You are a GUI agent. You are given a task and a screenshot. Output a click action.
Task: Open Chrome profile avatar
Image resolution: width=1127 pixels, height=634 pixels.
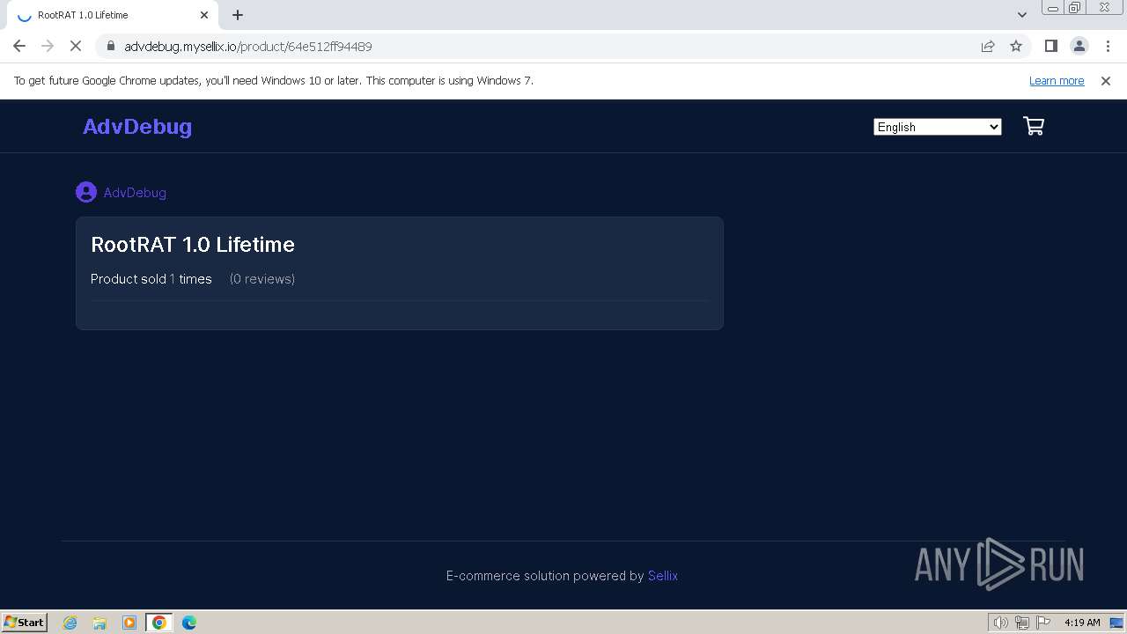click(x=1079, y=46)
